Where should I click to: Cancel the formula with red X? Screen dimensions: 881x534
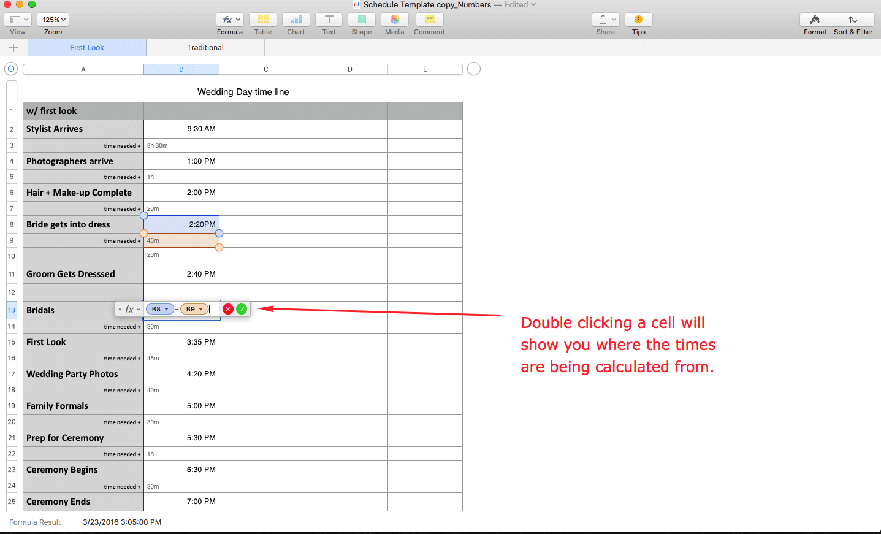tap(228, 309)
